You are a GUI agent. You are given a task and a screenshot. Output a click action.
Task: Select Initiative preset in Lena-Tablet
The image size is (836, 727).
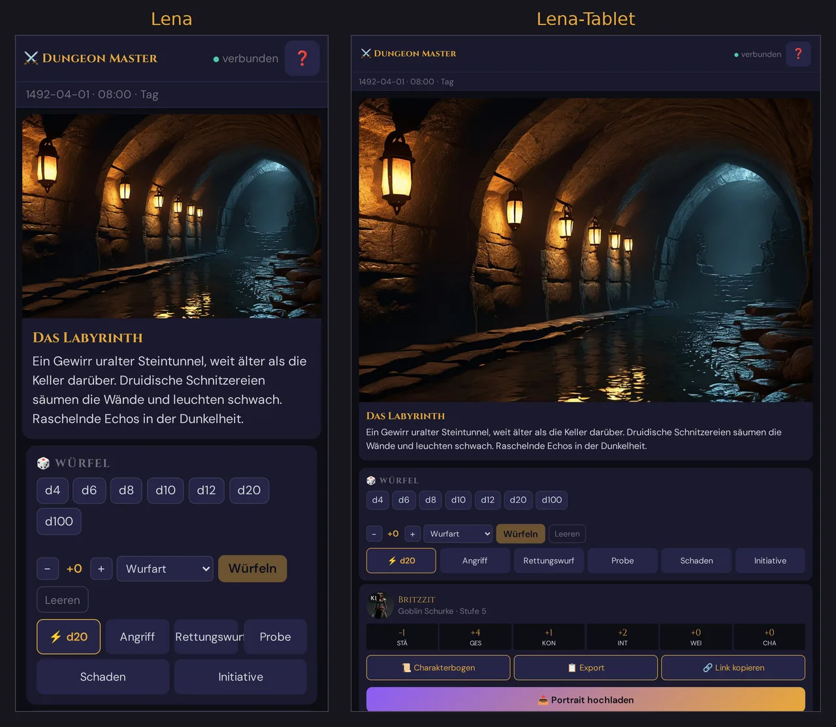770,561
